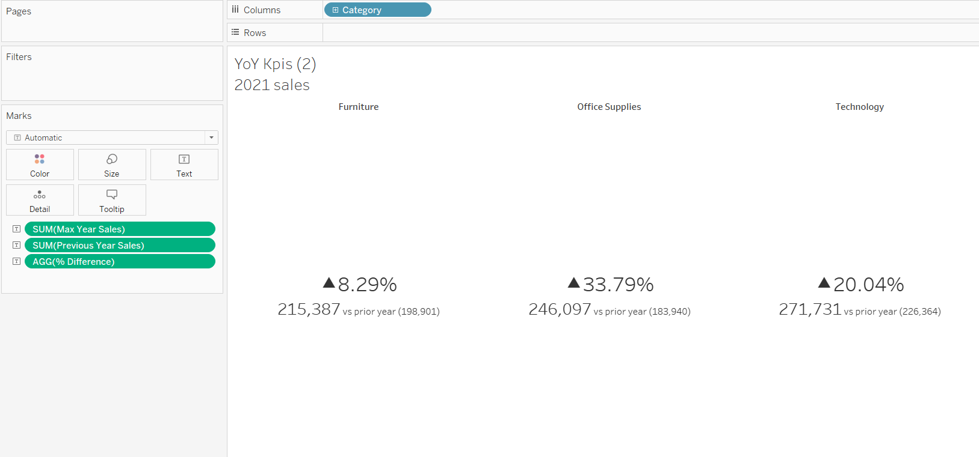979x457 pixels.
Task: Click text icon beside SUM(Previous Year Sales)
Action: click(17, 245)
